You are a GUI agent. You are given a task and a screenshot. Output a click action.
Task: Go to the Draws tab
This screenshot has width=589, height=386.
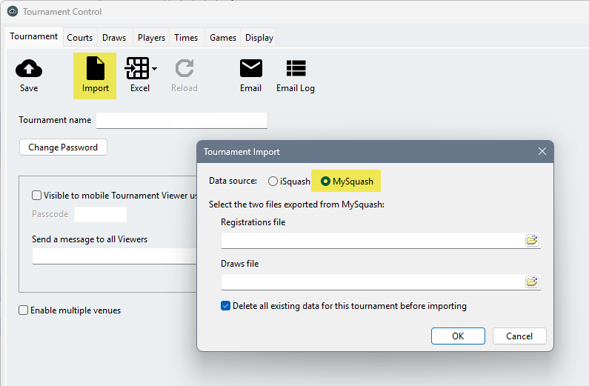pos(114,38)
